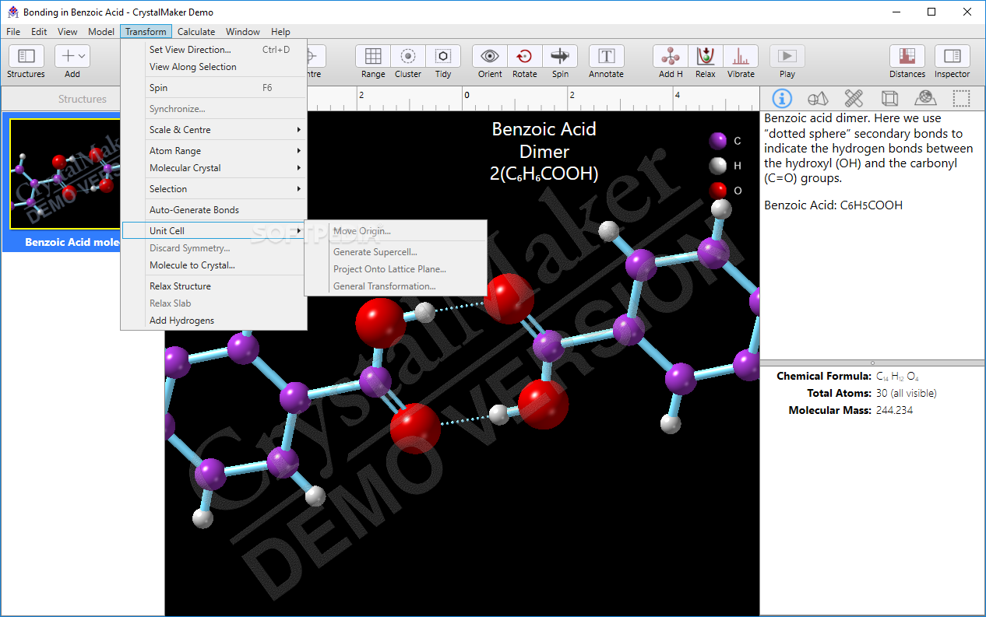Click the Molecular Mass value 244.234
The height and width of the screenshot is (617, 986).
tap(894, 410)
